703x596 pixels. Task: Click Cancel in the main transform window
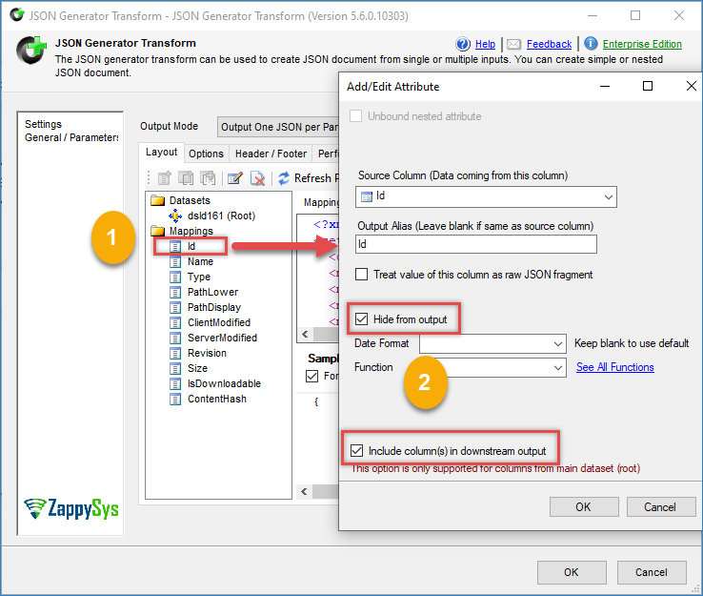click(652, 572)
